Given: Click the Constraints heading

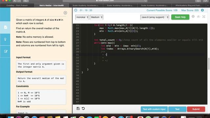Looking at the screenshot, I should click(22, 86).
